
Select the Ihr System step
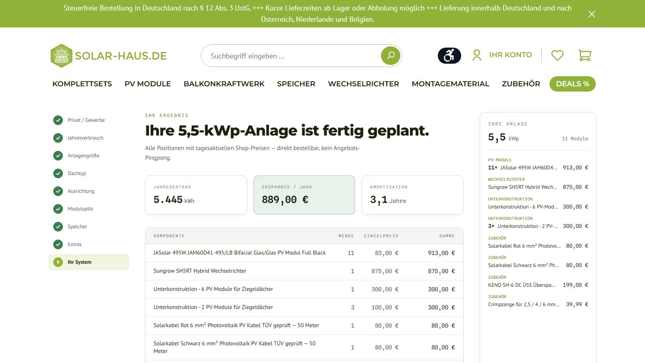[89, 262]
